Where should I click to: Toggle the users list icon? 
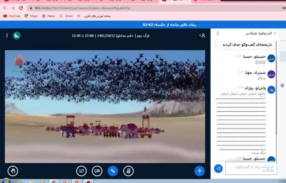[202, 35]
